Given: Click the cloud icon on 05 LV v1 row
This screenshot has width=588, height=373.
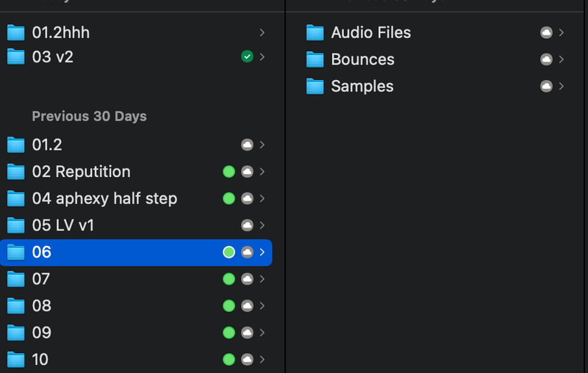Looking at the screenshot, I should coord(247,225).
